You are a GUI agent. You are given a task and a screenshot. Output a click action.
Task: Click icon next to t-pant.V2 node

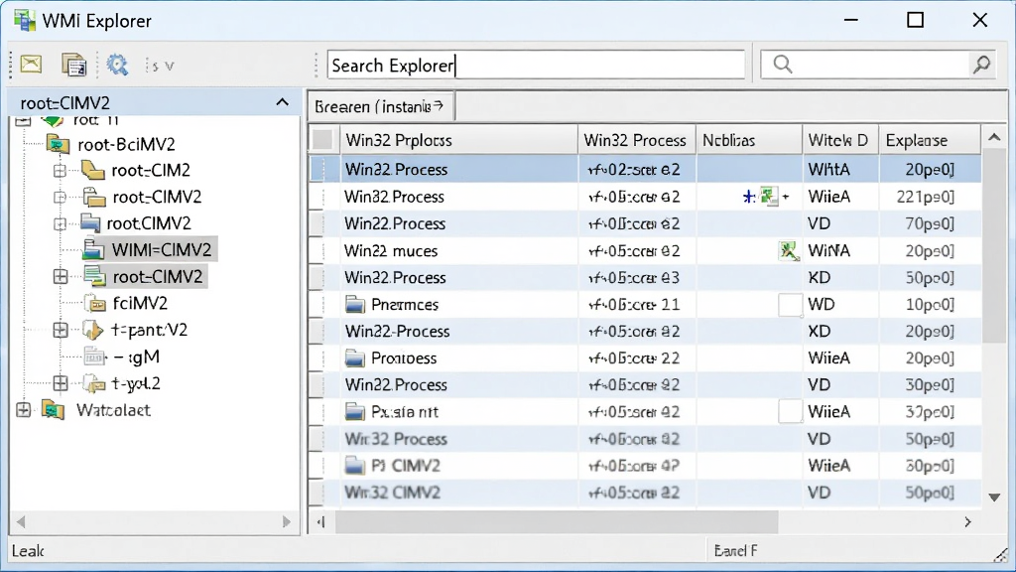[93, 330]
